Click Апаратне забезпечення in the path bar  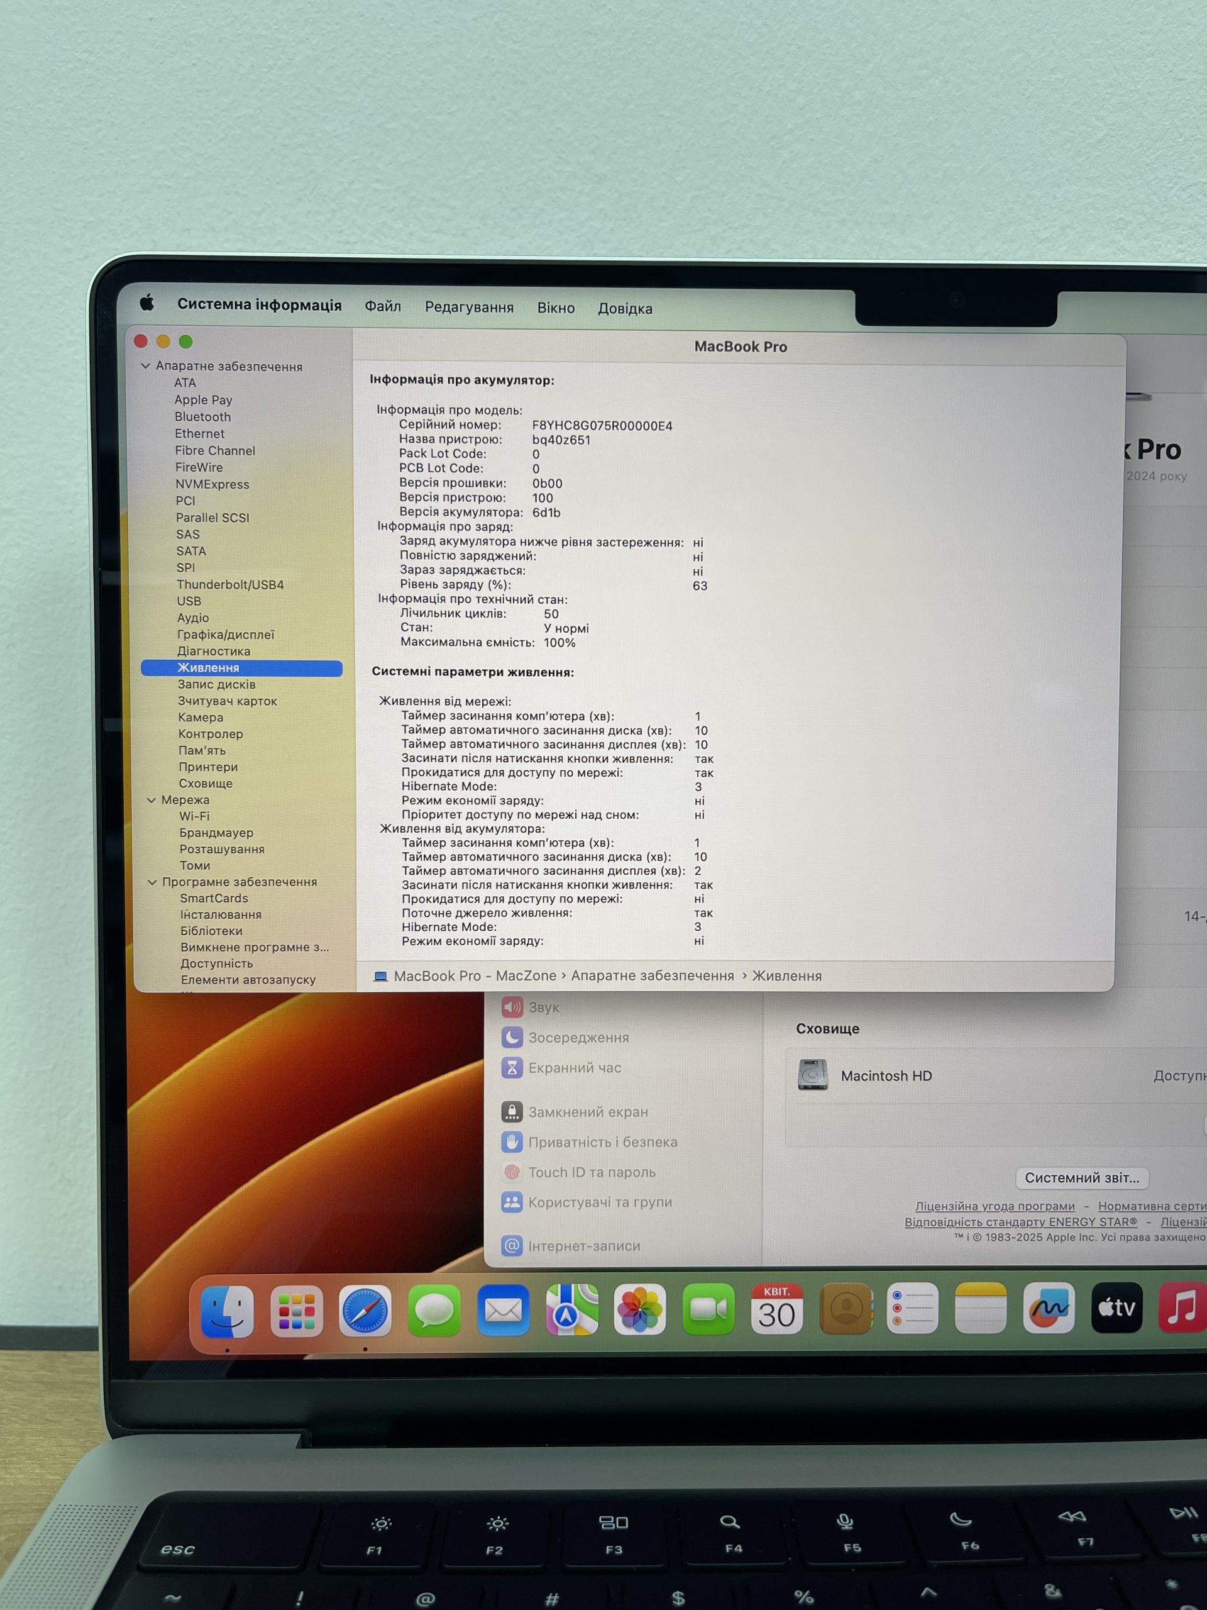pos(653,976)
